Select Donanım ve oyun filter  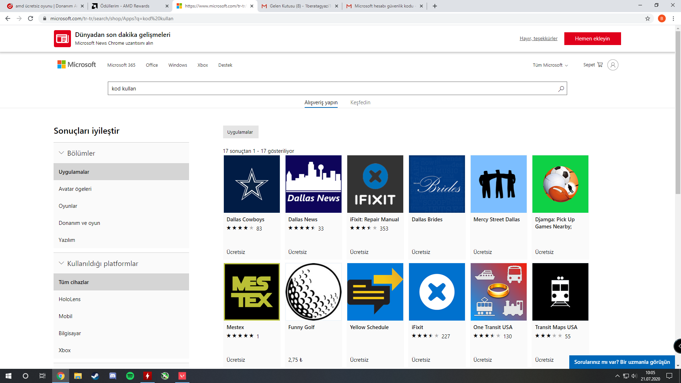(121, 223)
